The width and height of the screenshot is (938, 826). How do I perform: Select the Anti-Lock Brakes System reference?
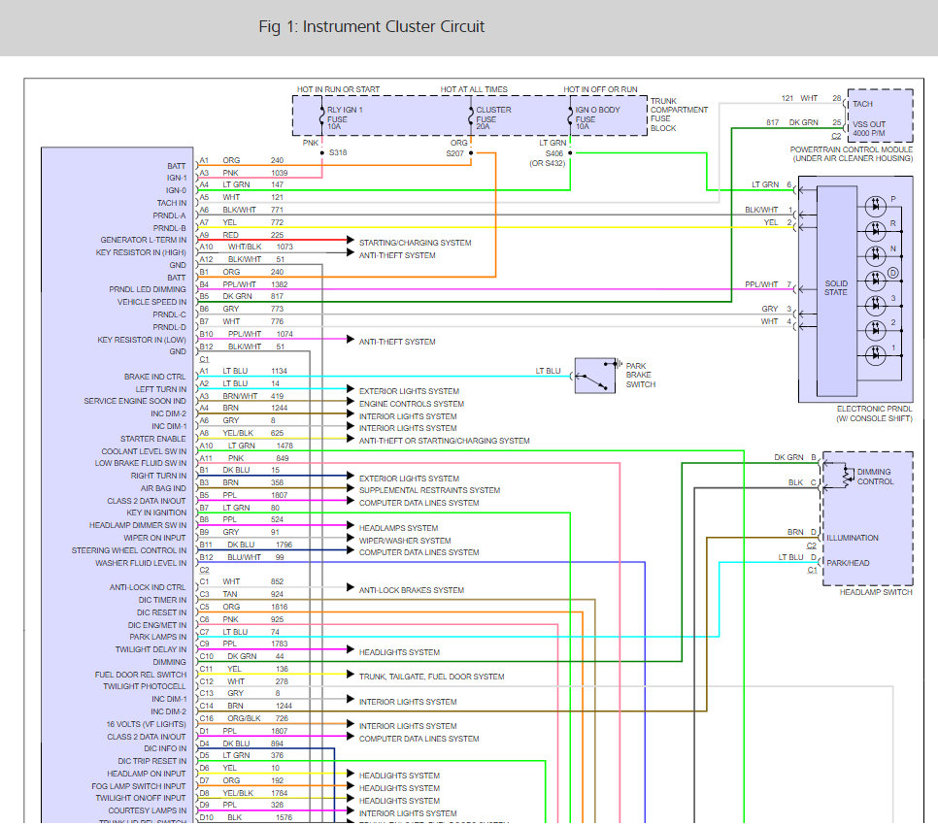(x=411, y=590)
